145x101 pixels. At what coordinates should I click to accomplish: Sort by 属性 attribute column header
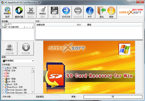tap(114, 25)
